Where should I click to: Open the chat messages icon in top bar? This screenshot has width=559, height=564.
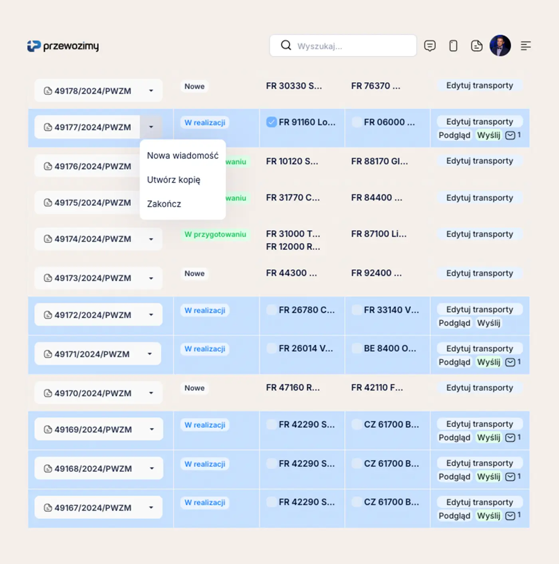[x=430, y=46]
